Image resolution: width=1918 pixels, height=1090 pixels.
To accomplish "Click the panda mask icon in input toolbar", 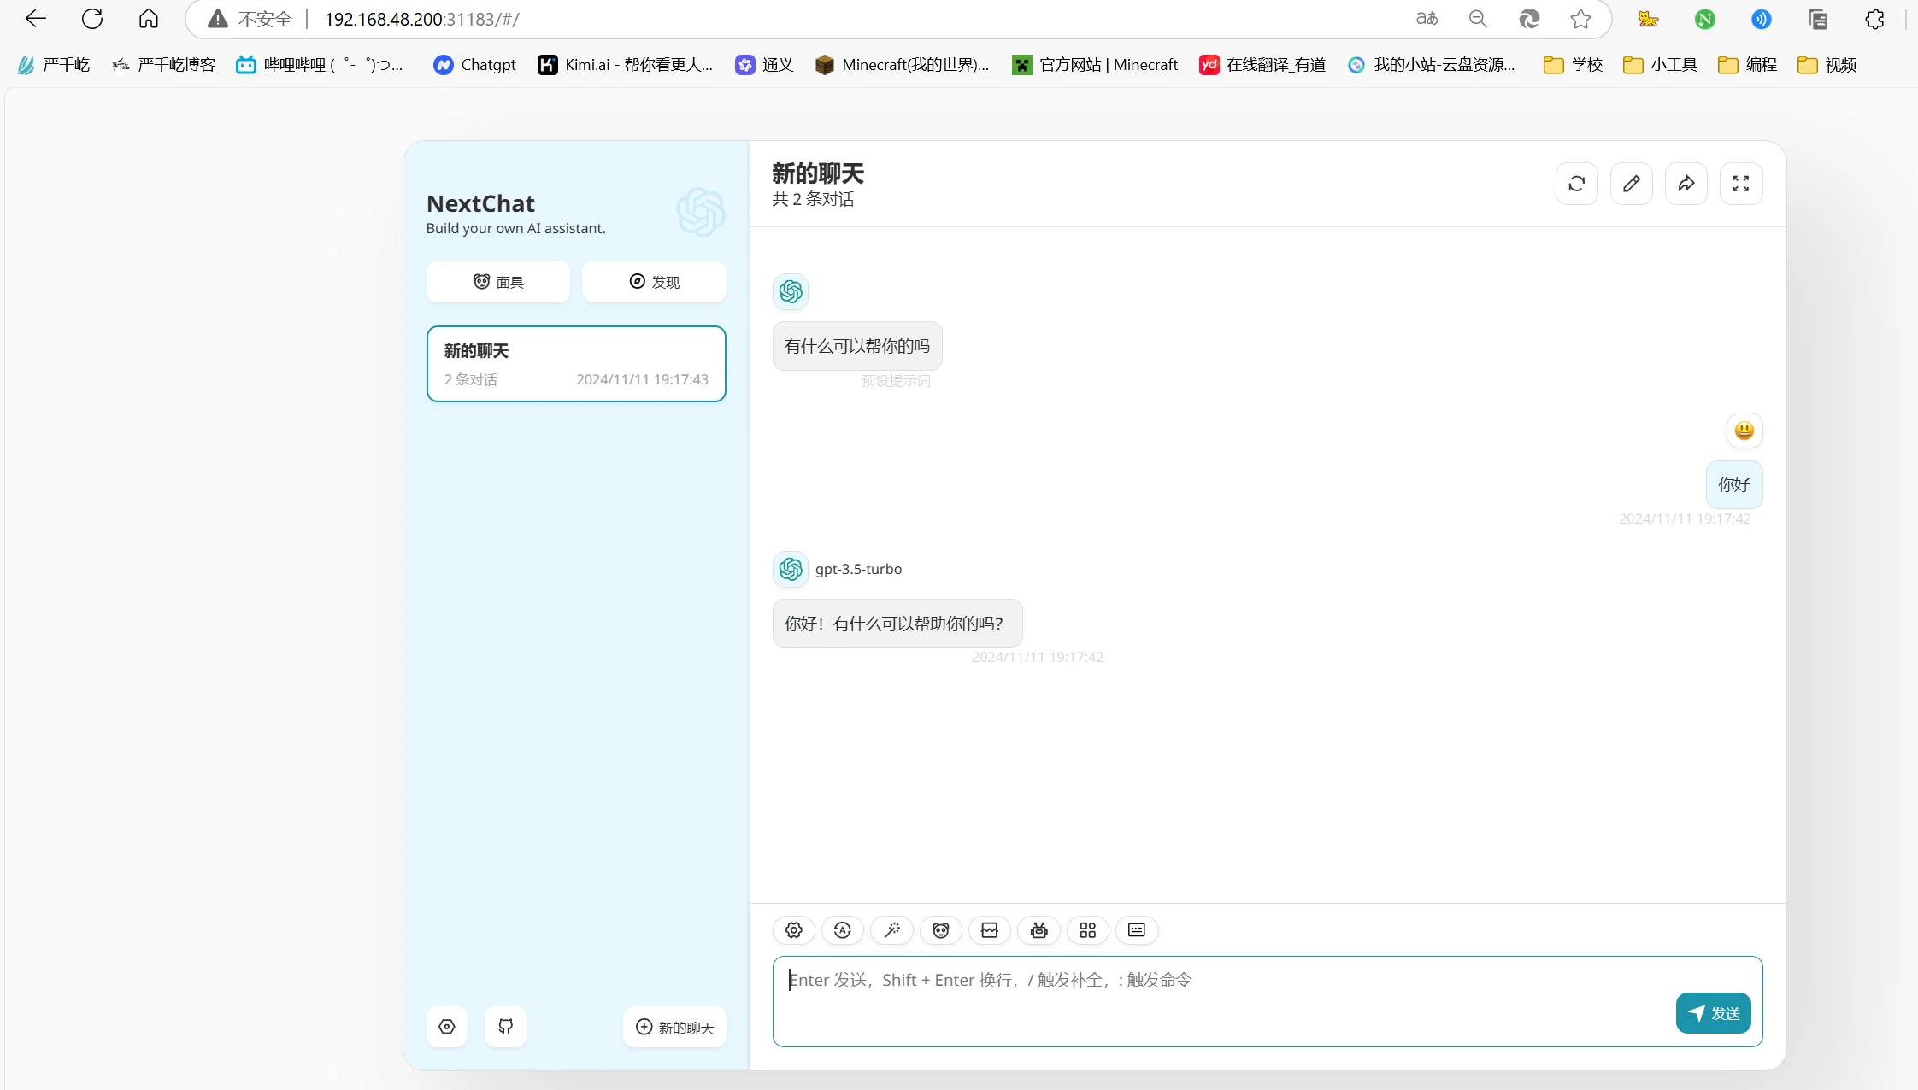I will (x=940, y=930).
